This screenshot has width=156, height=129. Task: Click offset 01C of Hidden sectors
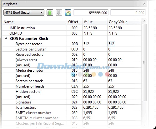75,92
